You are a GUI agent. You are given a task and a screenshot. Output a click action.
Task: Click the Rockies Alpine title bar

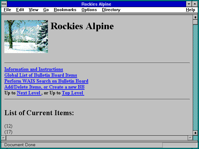[x=96, y=4]
